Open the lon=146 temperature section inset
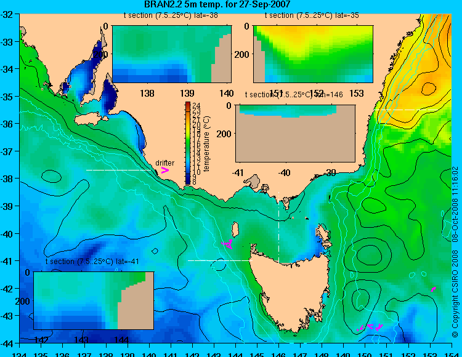462x357 pixels. (x=295, y=134)
